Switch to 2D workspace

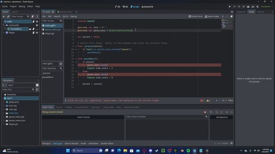coord(117,7)
